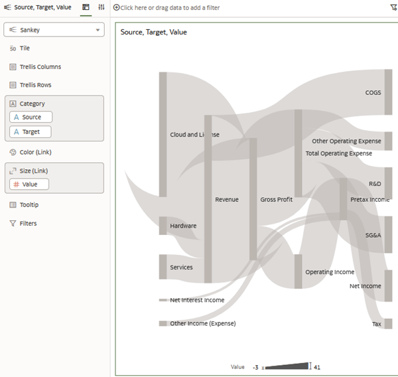Click the Tile section icon
The width and height of the screenshot is (398, 377).
coord(13,48)
